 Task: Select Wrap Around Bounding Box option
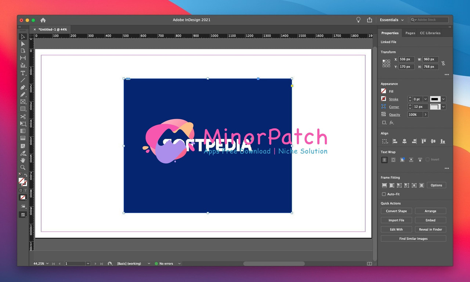tap(393, 160)
